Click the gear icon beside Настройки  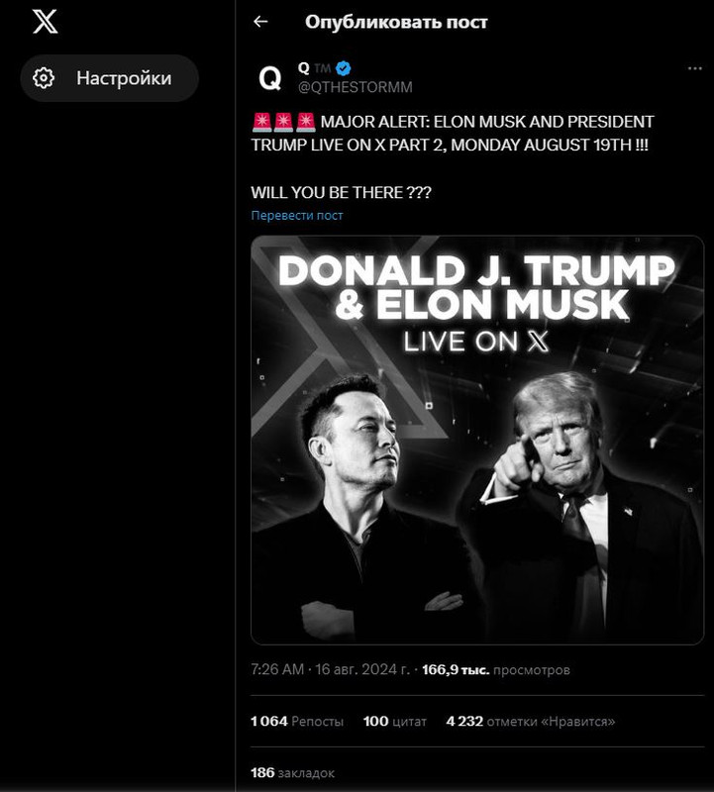pyautogui.click(x=44, y=78)
